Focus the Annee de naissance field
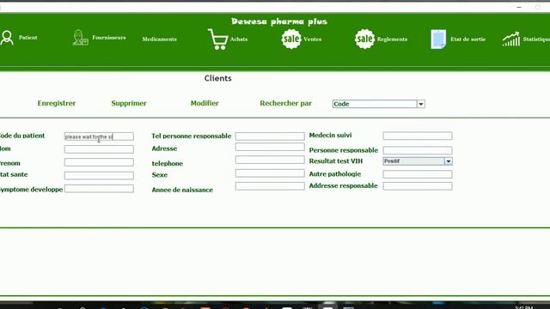Screen dimensions: 550x309 [x=270, y=186]
